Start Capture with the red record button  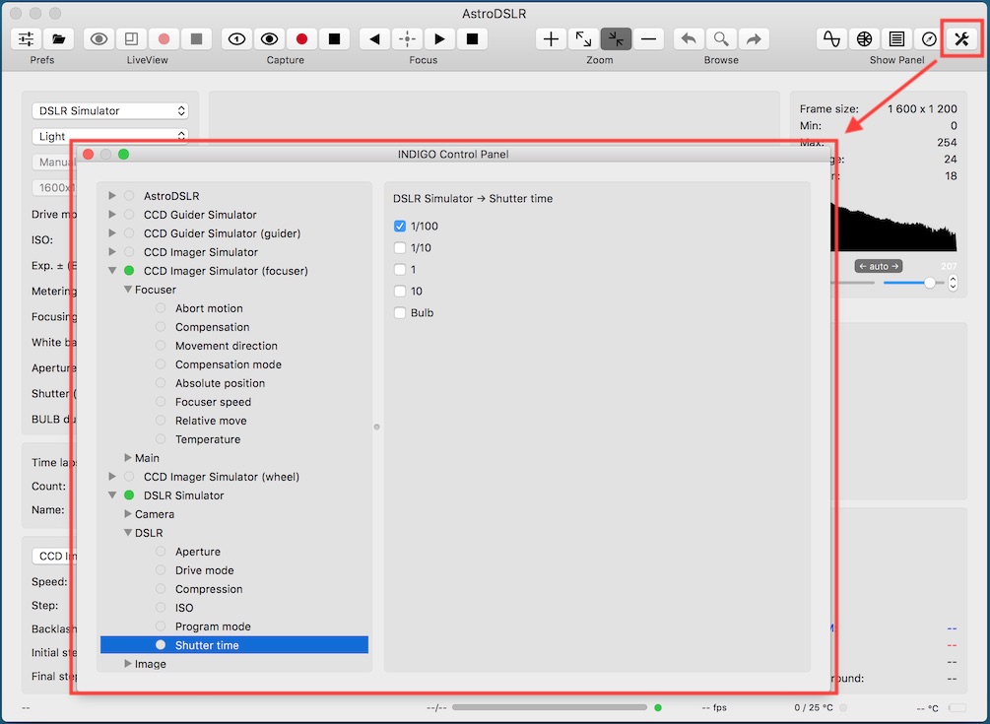(301, 39)
